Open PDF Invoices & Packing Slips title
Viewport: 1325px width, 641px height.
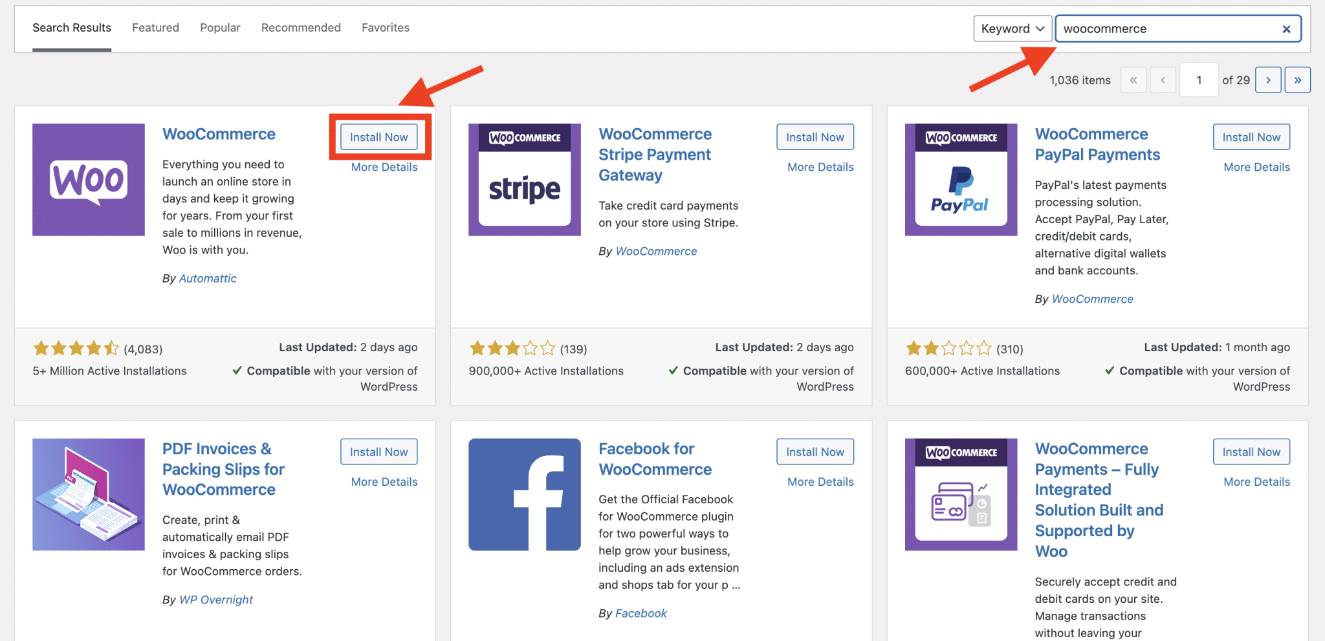[x=223, y=469]
